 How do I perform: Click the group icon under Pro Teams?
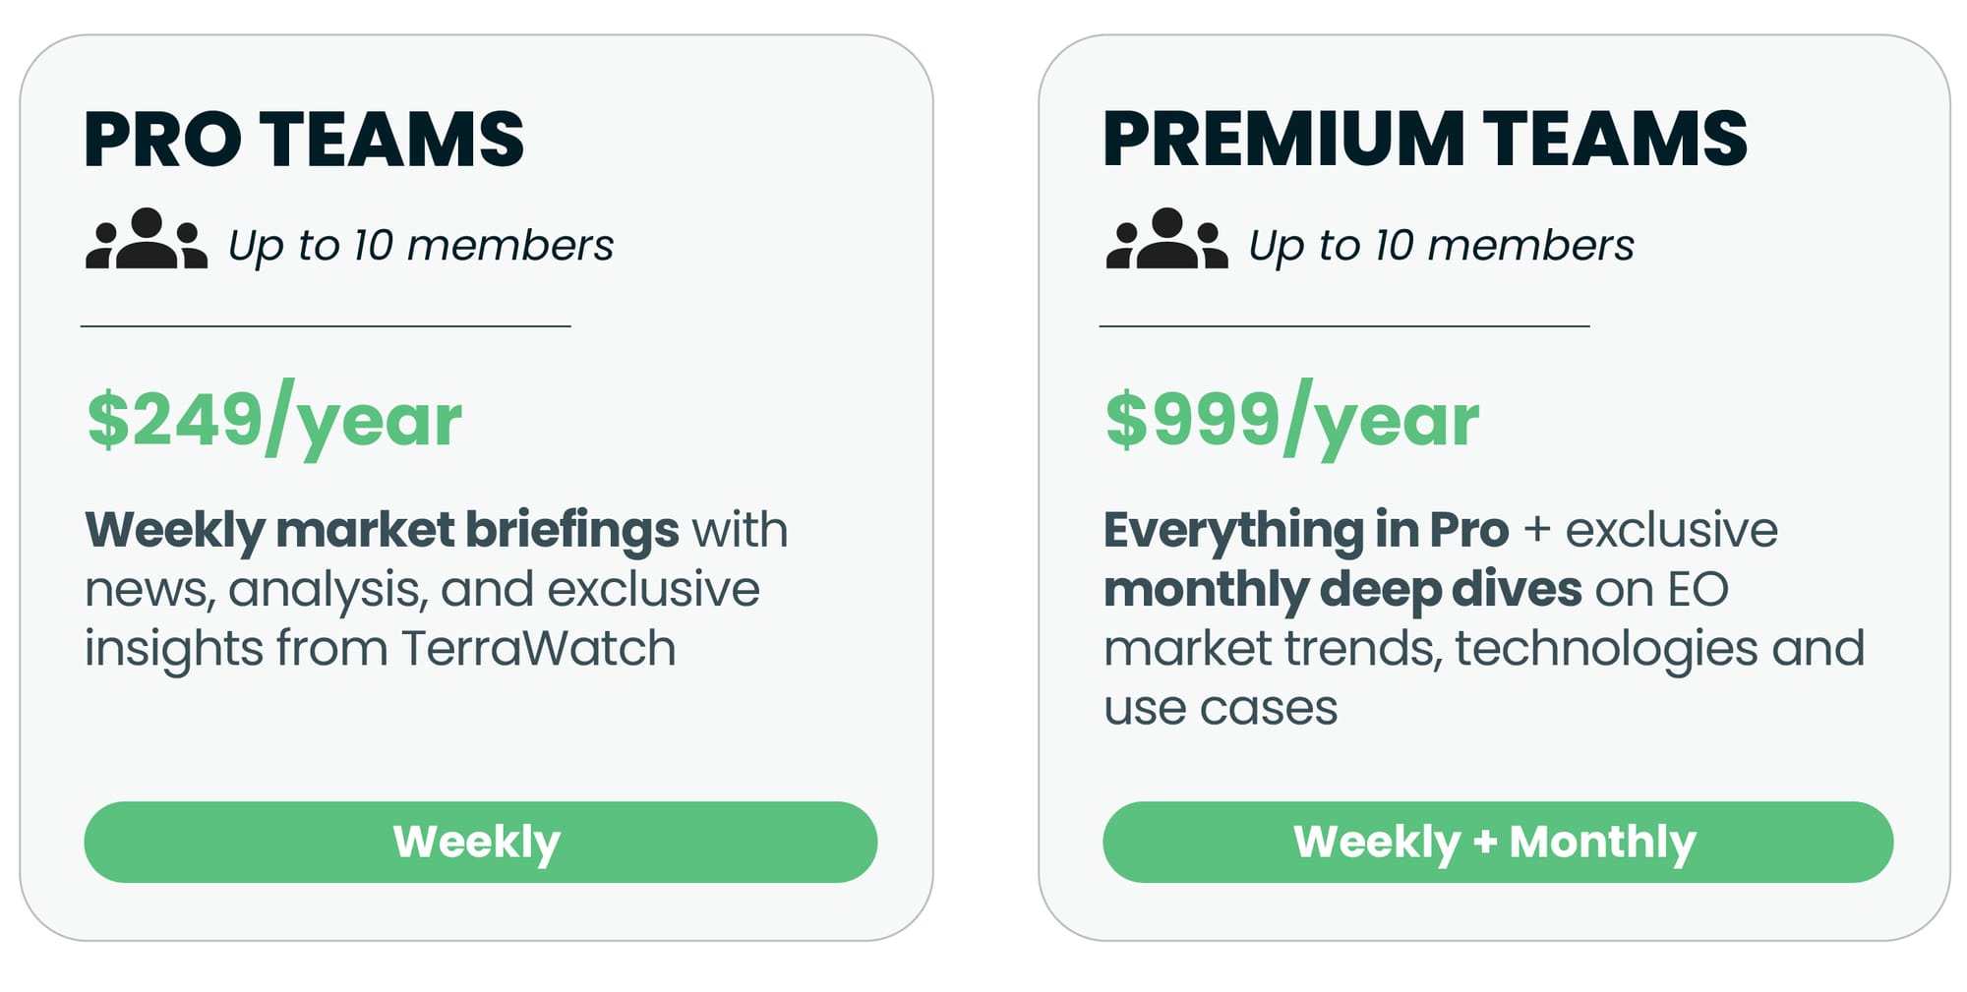[x=147, y=239]
